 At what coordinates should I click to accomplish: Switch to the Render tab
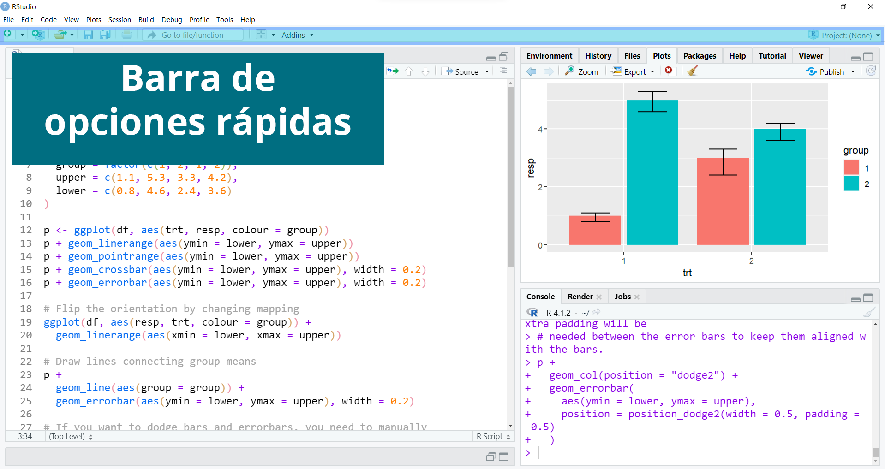580,297
